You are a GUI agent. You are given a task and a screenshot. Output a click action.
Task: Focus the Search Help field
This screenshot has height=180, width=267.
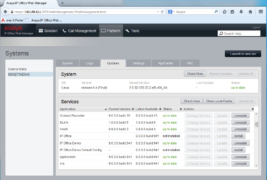pyautogui.click(x=239, y=33)
